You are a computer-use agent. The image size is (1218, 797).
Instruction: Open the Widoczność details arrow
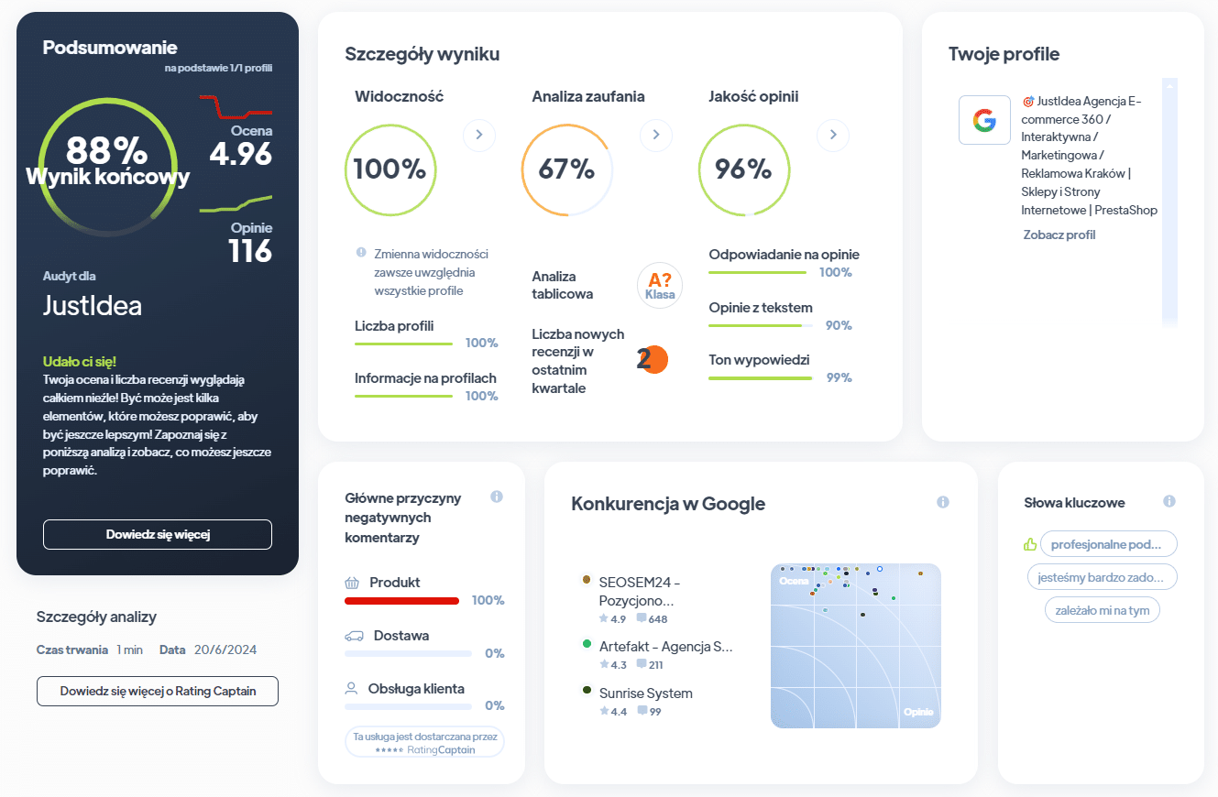point(479,136)
